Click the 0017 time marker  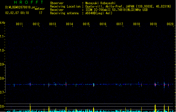click(x=120, y=24)
